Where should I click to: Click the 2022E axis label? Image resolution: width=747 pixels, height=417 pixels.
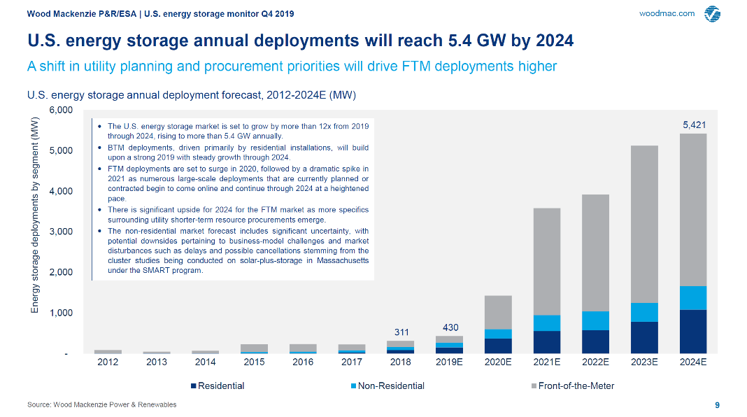595,362
